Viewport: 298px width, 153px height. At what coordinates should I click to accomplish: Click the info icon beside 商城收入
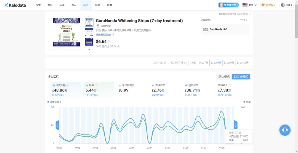tap(230, 85)
